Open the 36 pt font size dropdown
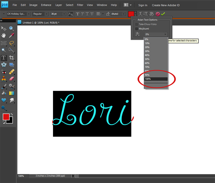The width and height of the screenshot is (215, 183). coord(64,14)
